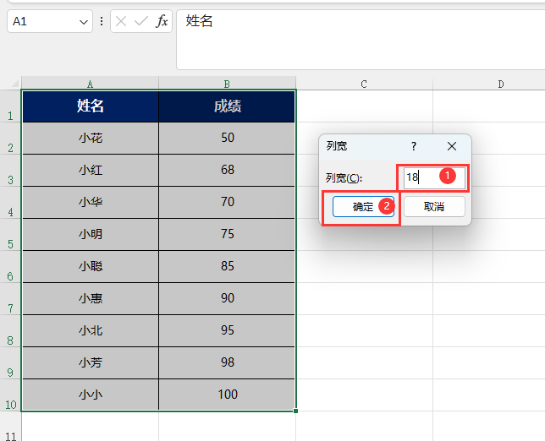The width and height of the screenshot is (545, 441).
Task: Select row 1 header
Action: click(10, 106)
